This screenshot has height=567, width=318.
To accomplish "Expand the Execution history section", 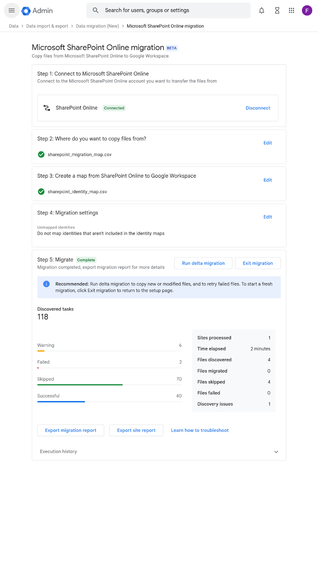I will pos(276,451).
